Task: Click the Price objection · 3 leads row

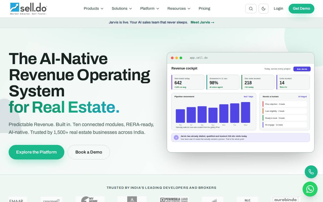Action: pyautogui.click(x=285, y=104)
